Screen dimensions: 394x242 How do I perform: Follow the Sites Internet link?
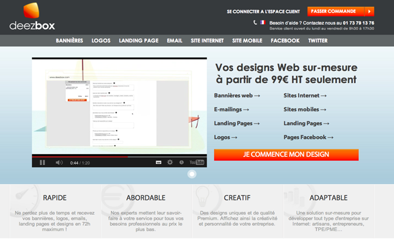pyautogui.click(x=305, y=96)
